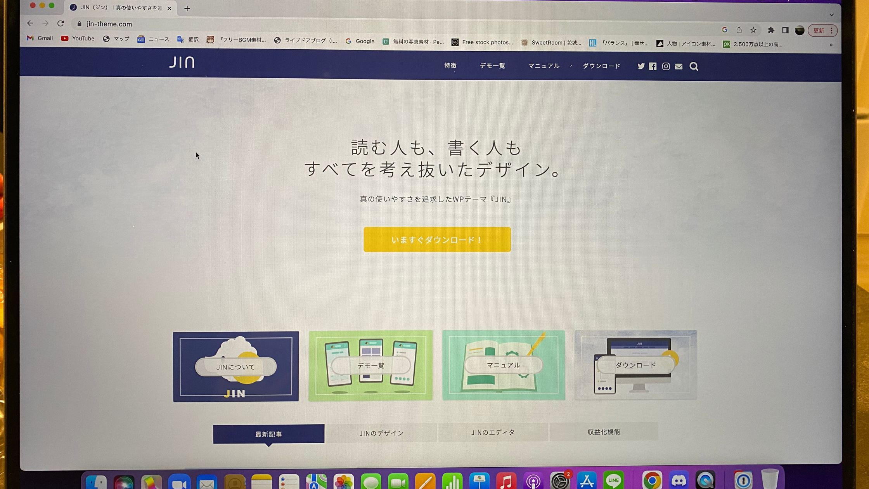Open tab search dropdown arrow

831,15
